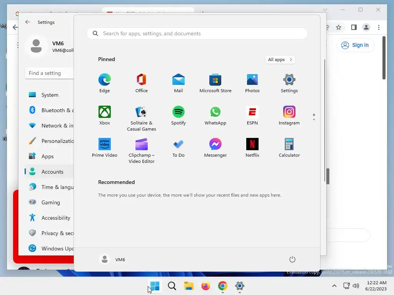Switch to Chrome on the taskbar
Viewport: 394px width, 295px height.
coord(223,286)
